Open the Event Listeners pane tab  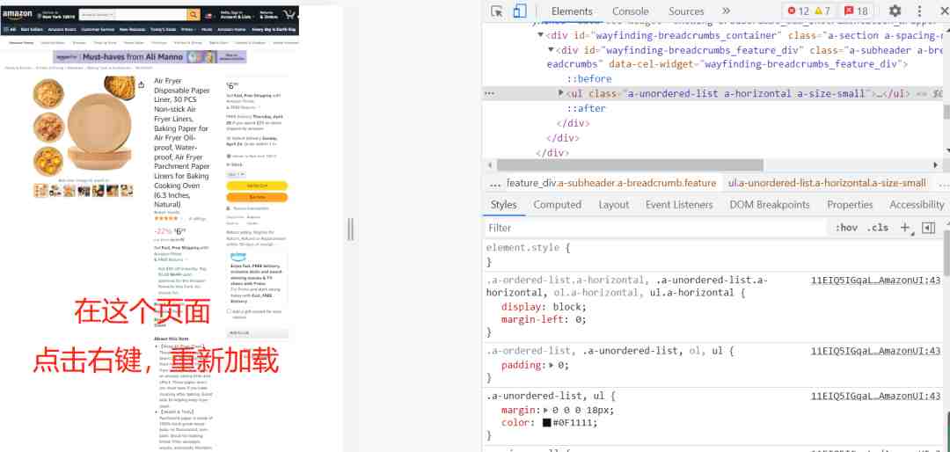point(678,205)
